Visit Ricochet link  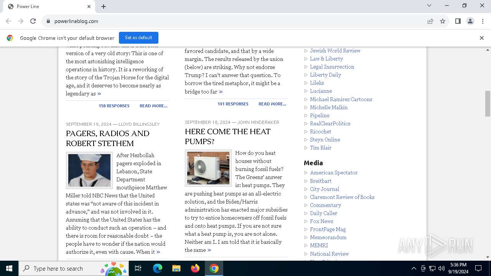[321, 131]
